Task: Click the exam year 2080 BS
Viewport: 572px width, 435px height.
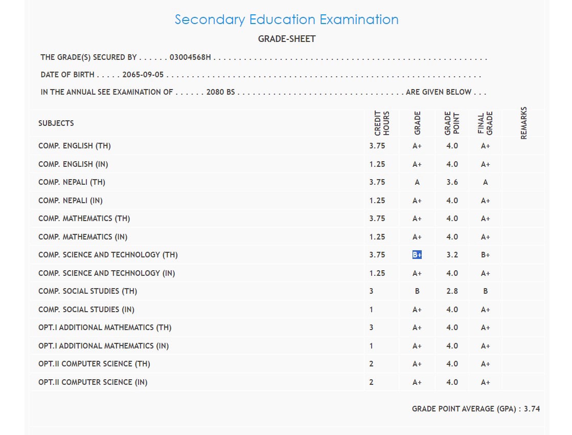Action: (220, 93)
